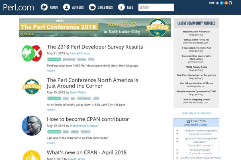Open What's new on CPAN - April 2018
Screen dimensions: 241x160
(x=87, y=152)
